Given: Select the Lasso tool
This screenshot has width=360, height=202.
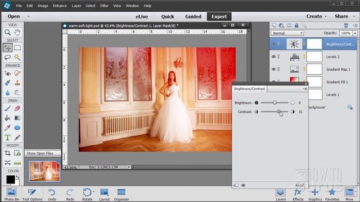Looking at the screenshot, I should point(7,57).
